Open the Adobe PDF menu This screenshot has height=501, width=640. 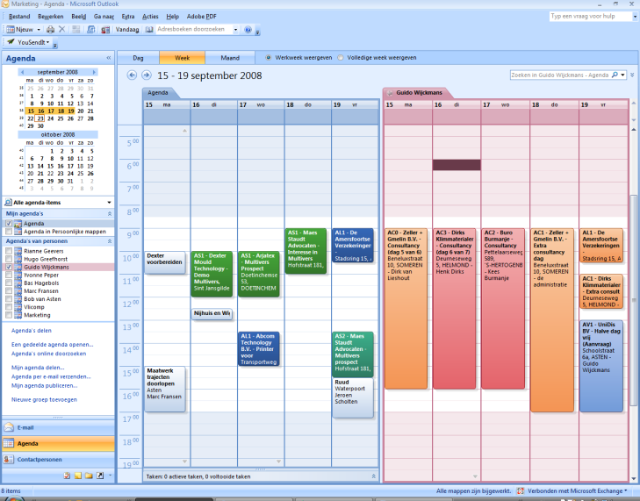202,17
